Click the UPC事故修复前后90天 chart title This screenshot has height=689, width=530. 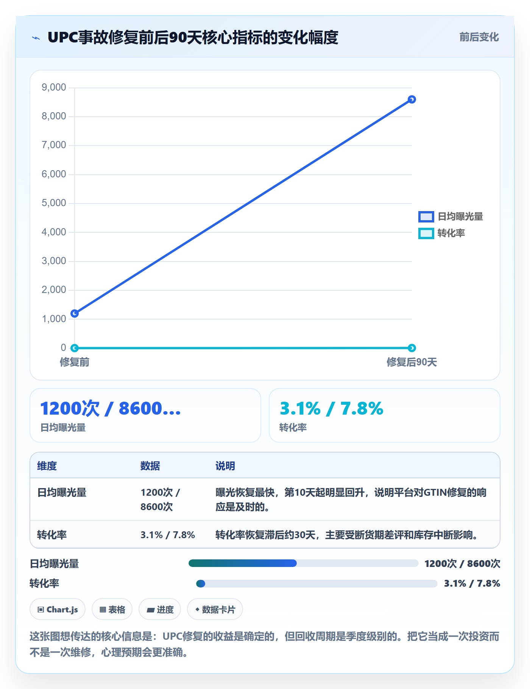pyautogui.click(x=193, y=38)
